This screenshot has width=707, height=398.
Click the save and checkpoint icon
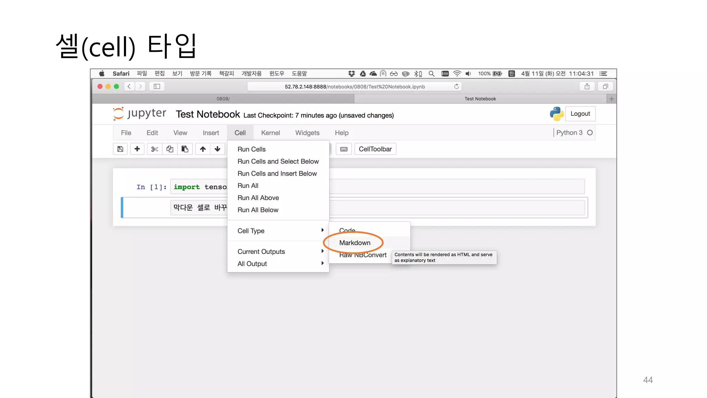pos(120,149)
